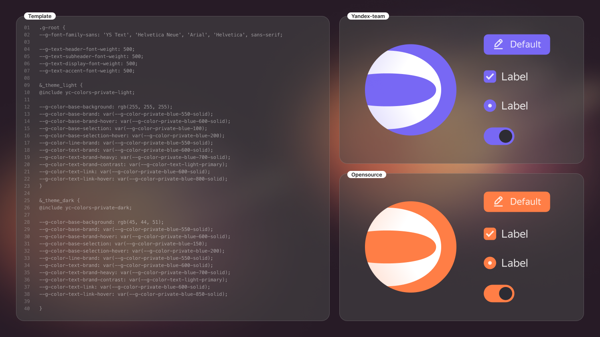This screenshot has width=600, height=337.
Task: Click the purple Default button text
Action: coord(525,44)
